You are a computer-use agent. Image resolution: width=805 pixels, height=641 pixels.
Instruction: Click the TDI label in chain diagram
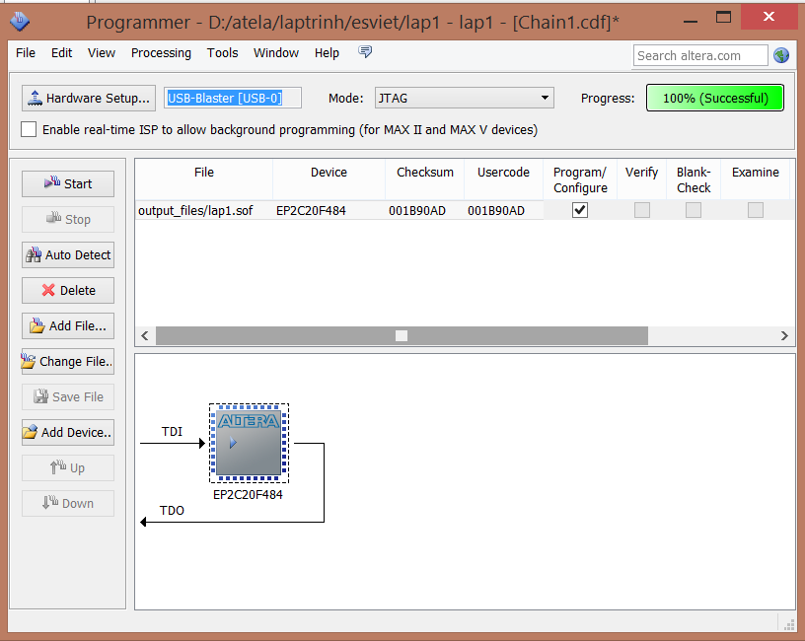point(172,432)
